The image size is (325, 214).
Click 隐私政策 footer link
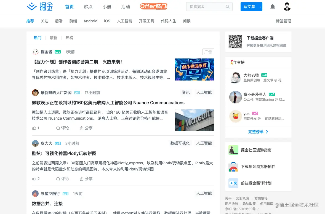249,204
